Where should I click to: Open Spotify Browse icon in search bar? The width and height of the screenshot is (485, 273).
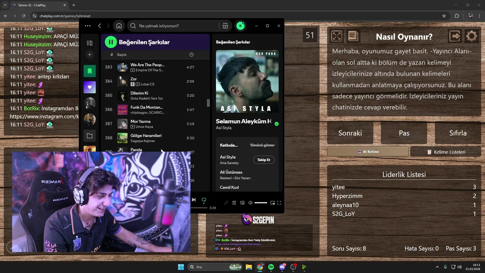point(225,26)
